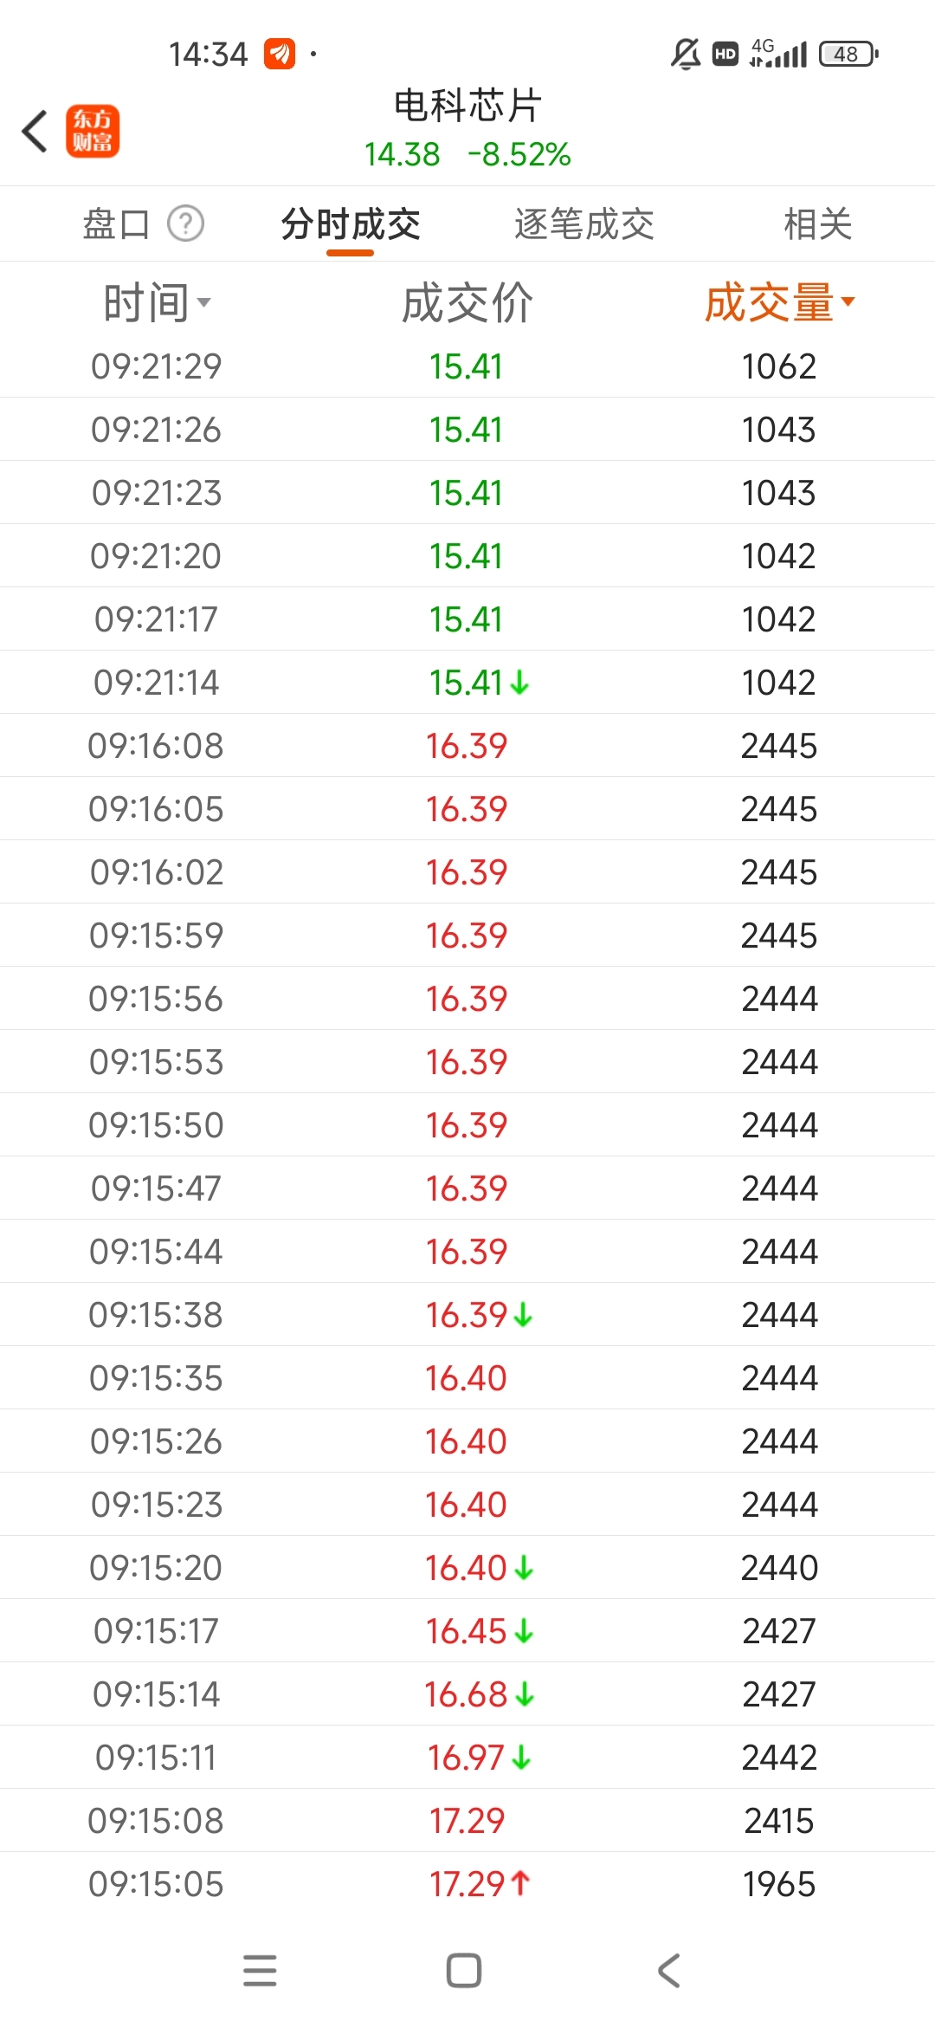935x2027 pixels.
Task: Select the 分时成交 tab
Action: coord(351,224)
